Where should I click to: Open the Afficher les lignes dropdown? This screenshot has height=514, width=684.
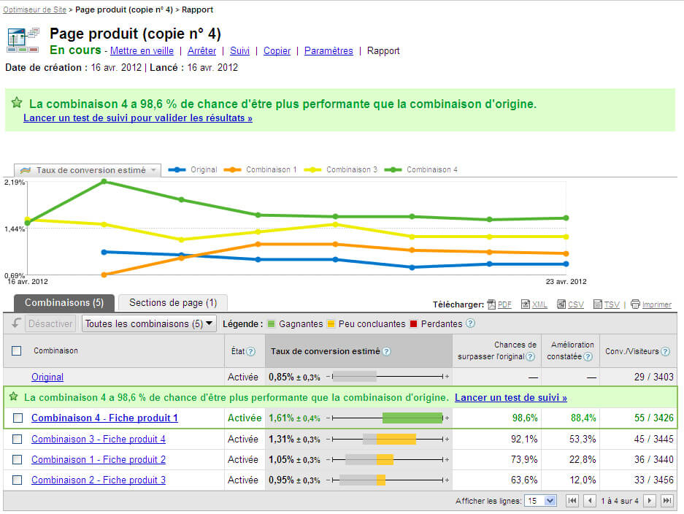point(541,501)
